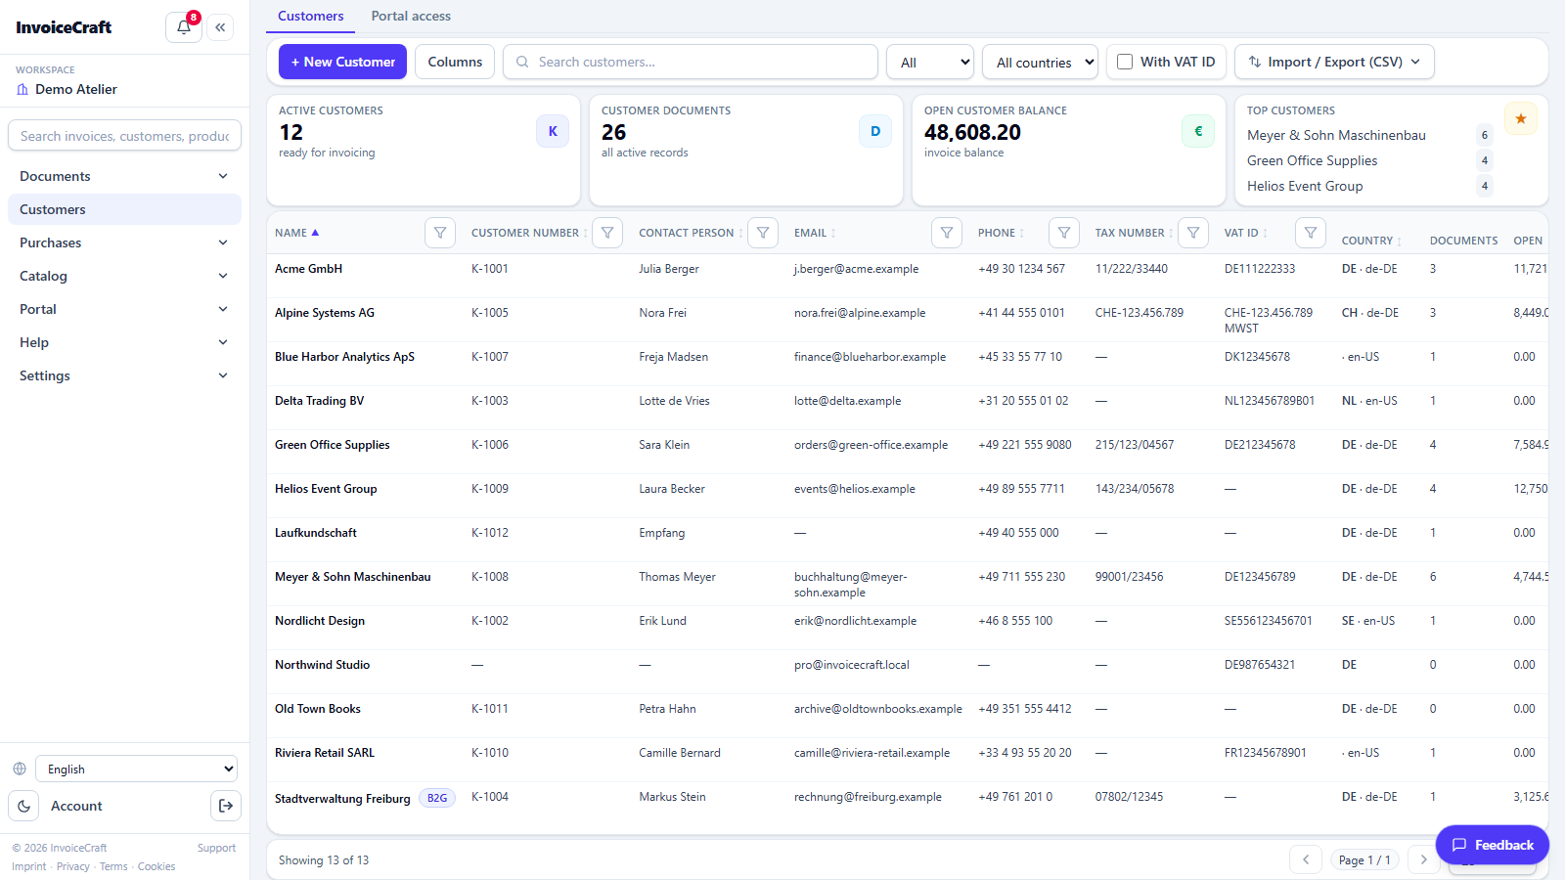Switch to the Portal access tab
Image resolution: width=1565 pixels, height=880 pixels.
coord(411,16)
